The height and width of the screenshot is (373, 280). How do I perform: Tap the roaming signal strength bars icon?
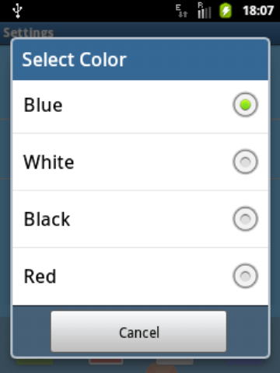(205, 11)
